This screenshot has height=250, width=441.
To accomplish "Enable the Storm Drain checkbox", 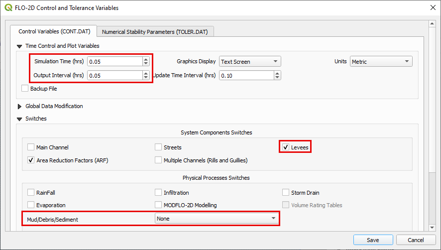I will (286, 192).
